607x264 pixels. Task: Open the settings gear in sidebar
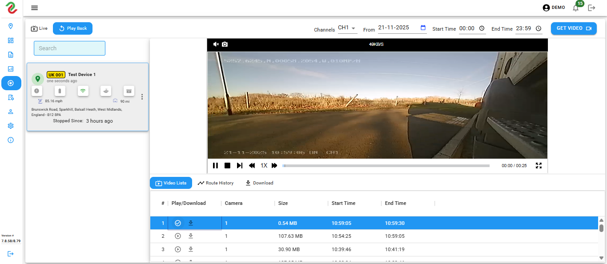click(x=11, y=126)
